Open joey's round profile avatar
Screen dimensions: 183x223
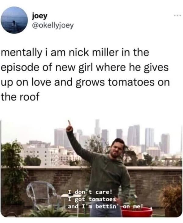coord(14,20)
